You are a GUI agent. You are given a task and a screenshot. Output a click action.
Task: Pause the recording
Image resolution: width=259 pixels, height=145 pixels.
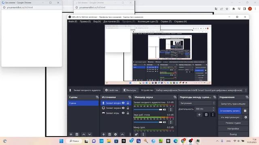point(245,111)
